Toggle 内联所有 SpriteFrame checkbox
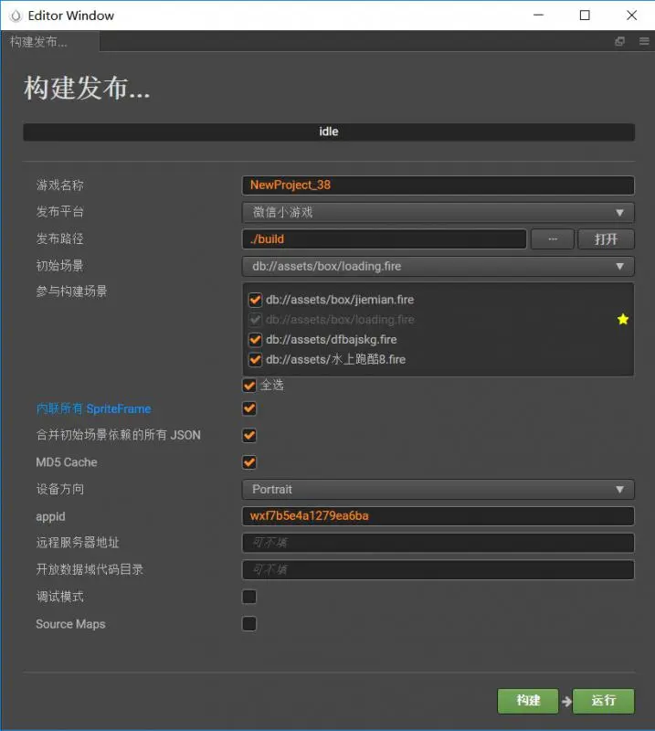The width and height of the screenshot is (655, 731). coord(249,408)
